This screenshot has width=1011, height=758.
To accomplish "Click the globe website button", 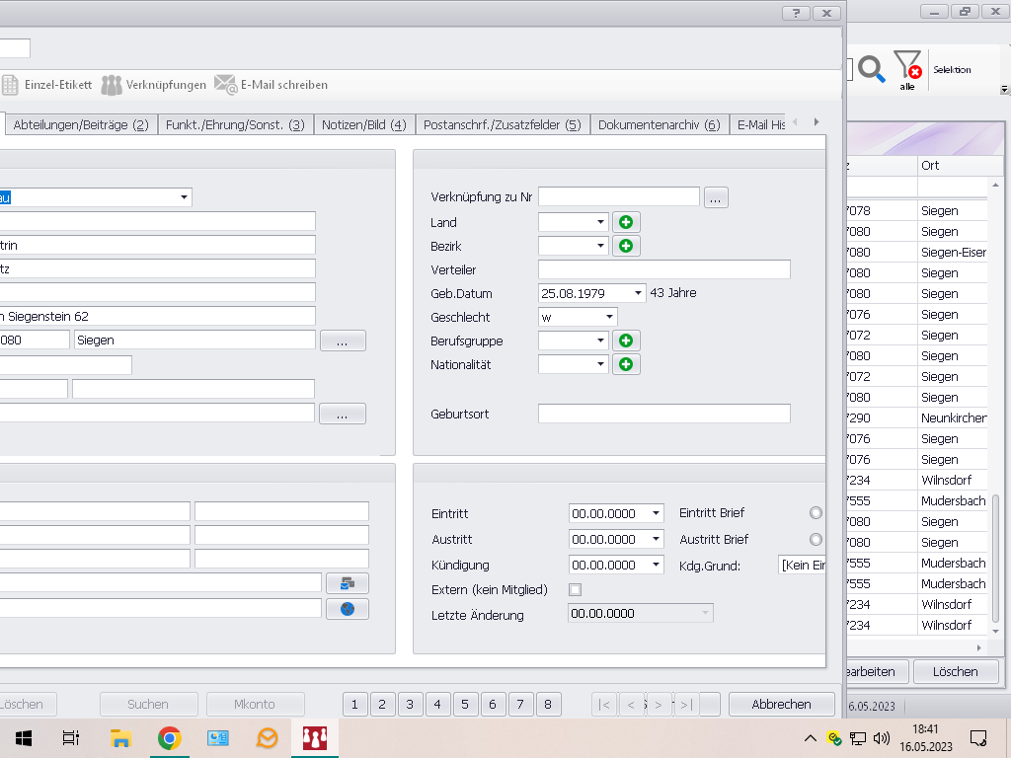I will 347,609.
